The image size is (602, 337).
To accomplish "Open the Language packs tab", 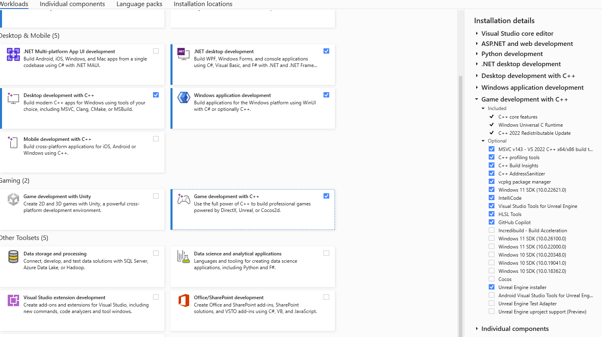I will 139,4.
